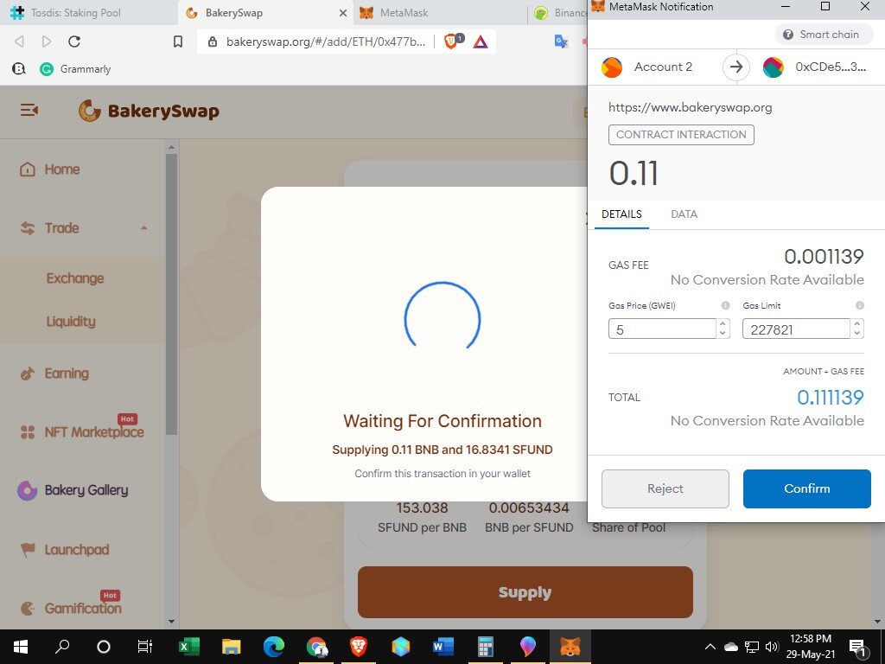Open Brave browser from the taskbar

point(359,647)
